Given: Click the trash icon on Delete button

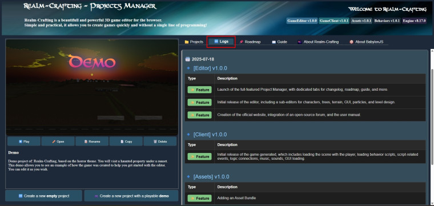Looking at the screenshot, I should pos(155,142).
